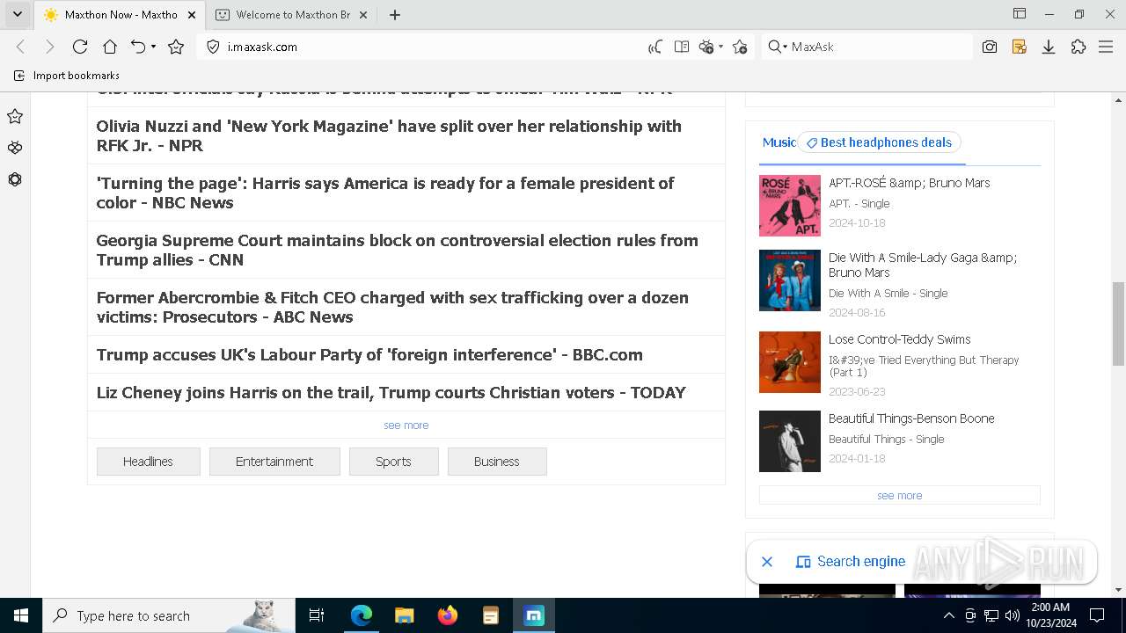Open the Maxthon icon in the taskbar

[534, 615]
